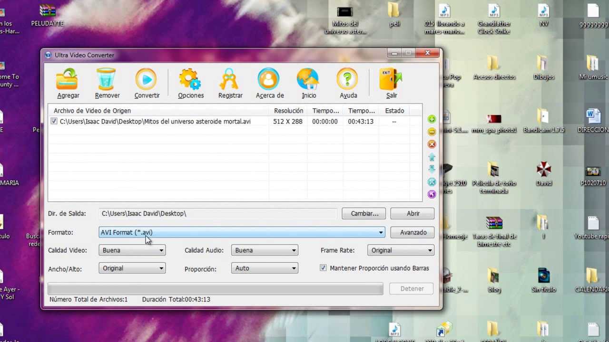This screenshot has height=342, width=609.
Task: Click the Detener button
Action: pos(412,288)
